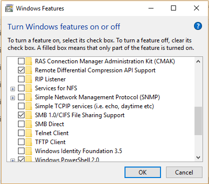Screen dimensions: 209x184
Task: Select the Telnet Client folder icon
Action: pyautogui.click(x=28, y=133)
